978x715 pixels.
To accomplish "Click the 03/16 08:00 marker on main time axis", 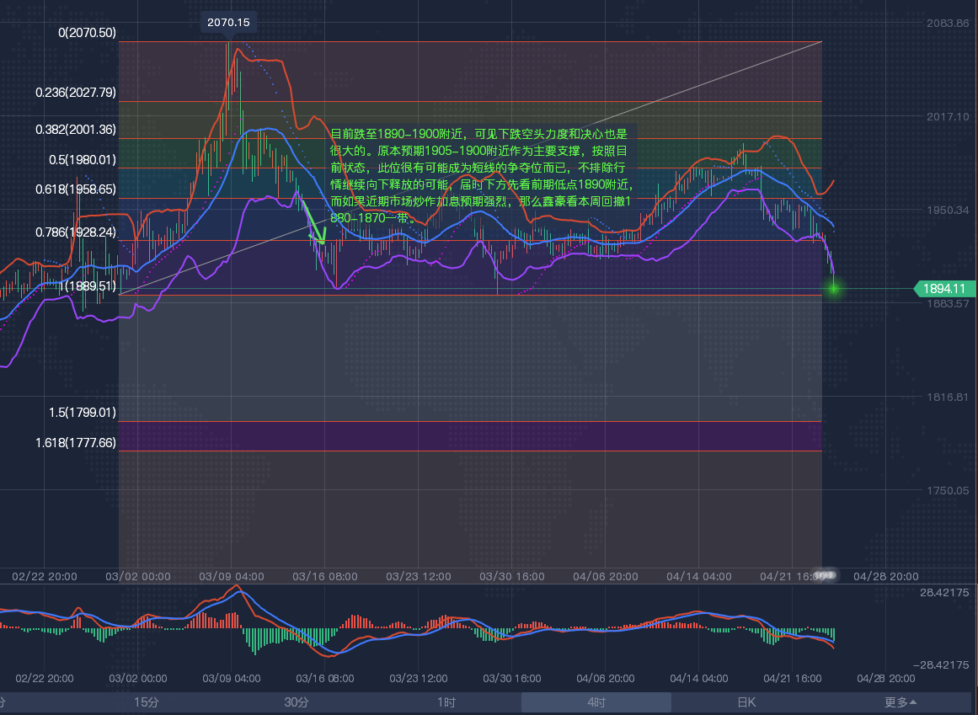I will [x=323, y=577].
